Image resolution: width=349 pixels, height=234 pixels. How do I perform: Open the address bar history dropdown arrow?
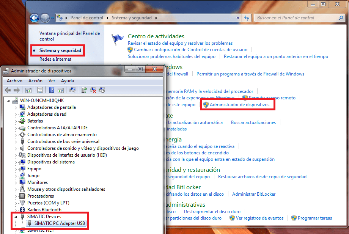pyautogui.click(x=238, y=18)
